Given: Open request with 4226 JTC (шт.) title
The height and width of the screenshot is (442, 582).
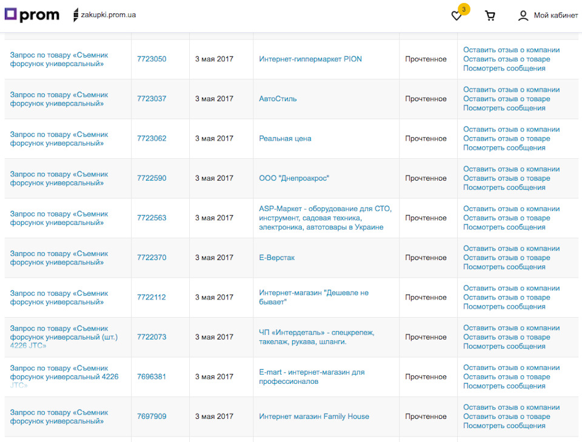Looking at the screenshot, I should point(64,337).
